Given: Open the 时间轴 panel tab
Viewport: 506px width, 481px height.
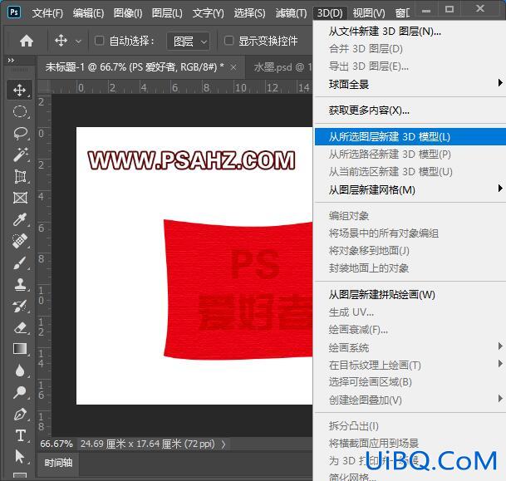Looking at the screenshot, I should [x=58, y=464].
